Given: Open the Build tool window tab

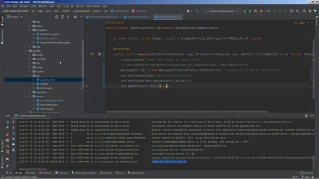Looking at the screenshot, I should pyautogui.click(x=120, y=173).
